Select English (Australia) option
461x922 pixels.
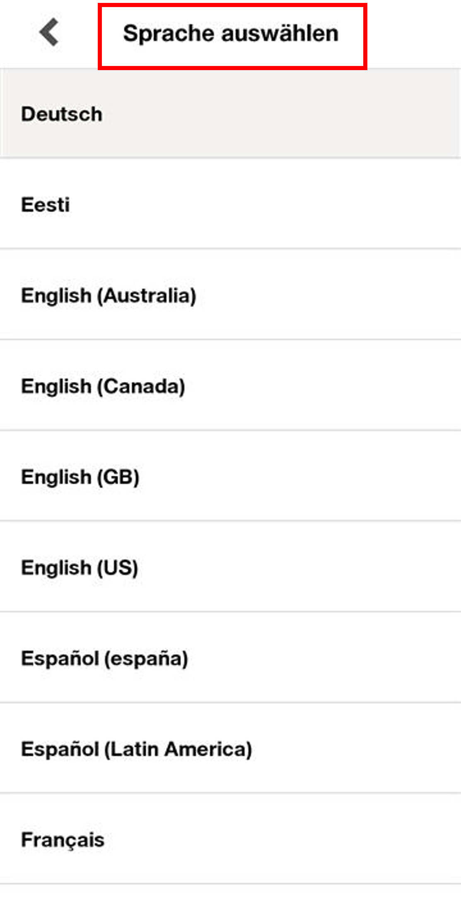230,295
